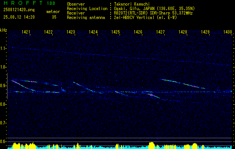Click the 1423 time axis label

(x=71, y=32)
